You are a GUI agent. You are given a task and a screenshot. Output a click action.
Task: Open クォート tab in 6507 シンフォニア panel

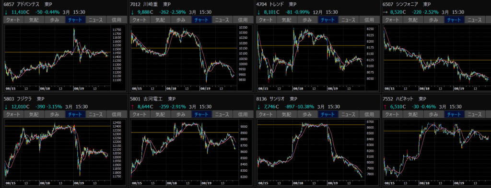392,20
